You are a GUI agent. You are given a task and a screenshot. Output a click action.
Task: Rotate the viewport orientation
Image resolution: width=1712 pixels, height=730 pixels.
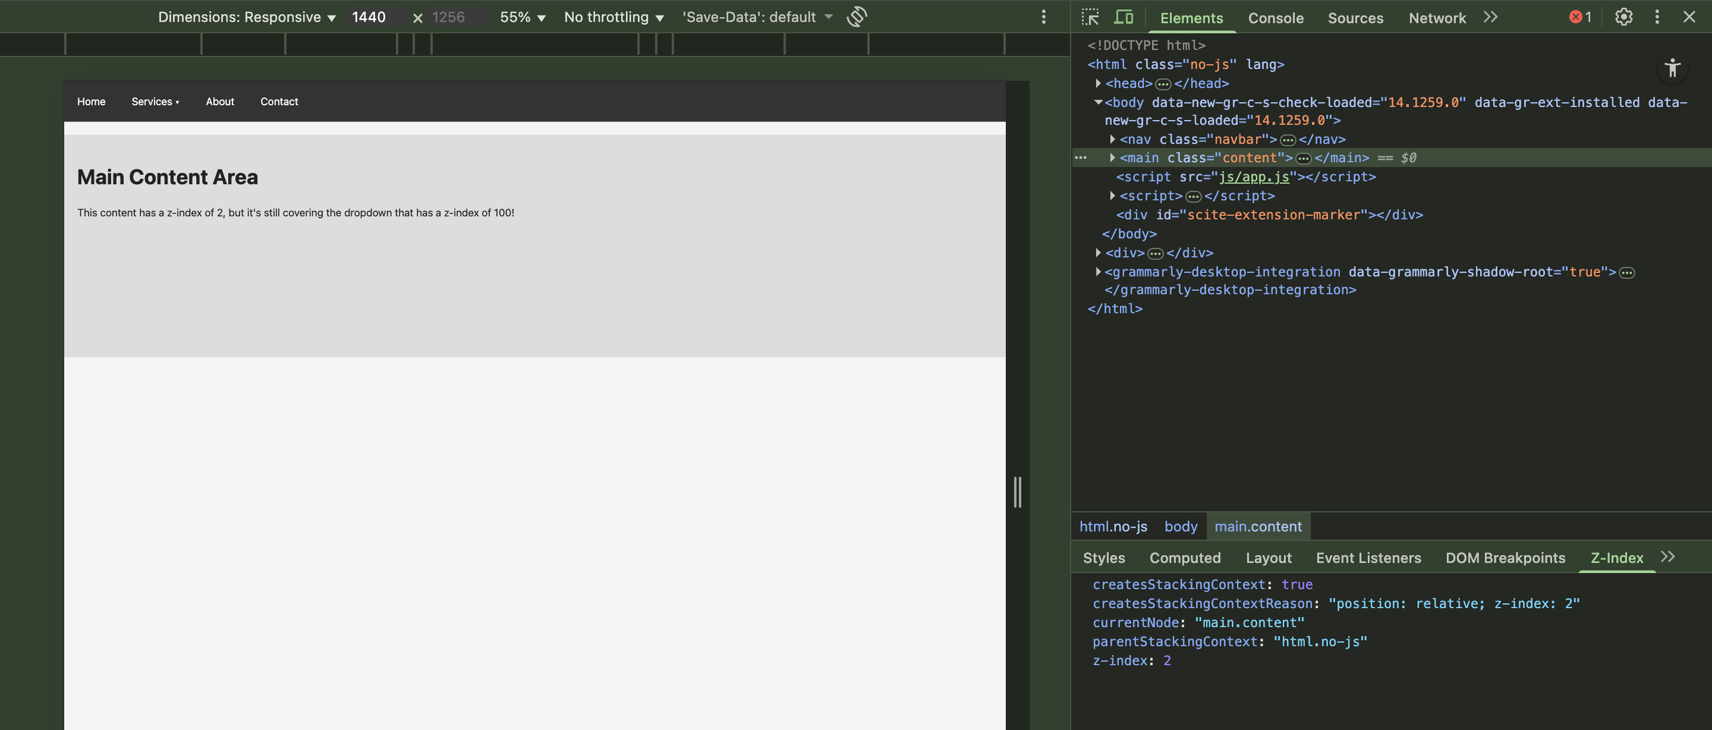pyautogui.click(x=857, y=17)
